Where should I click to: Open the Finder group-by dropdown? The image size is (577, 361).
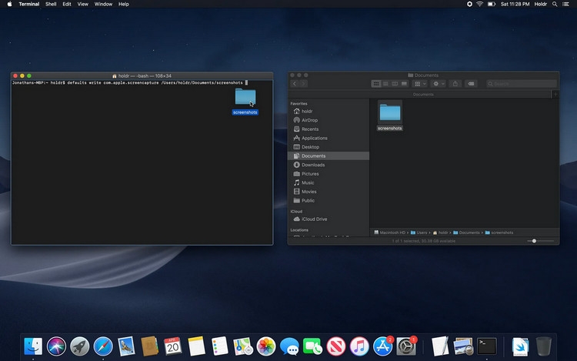point(420,84)
